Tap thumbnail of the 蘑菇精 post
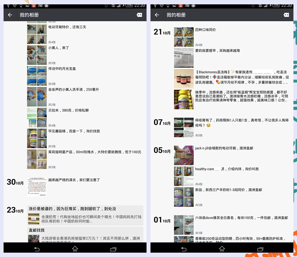 click(x=37, y=138)
